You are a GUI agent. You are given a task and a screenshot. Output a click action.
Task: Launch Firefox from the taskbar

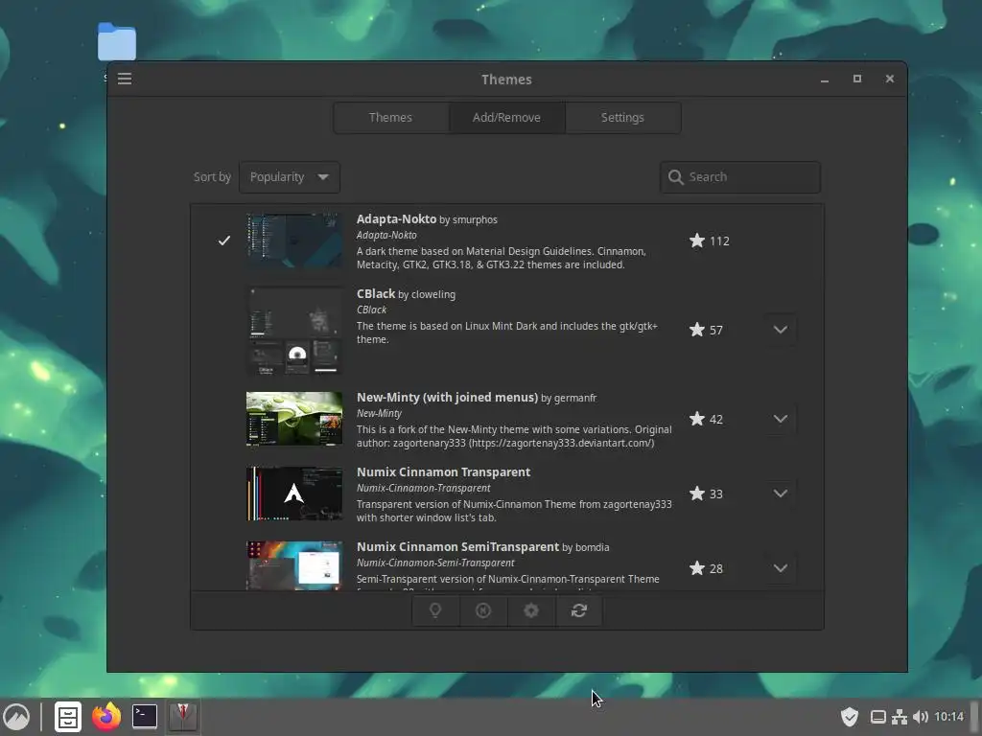pyautogui.click(x=106, y=717)
